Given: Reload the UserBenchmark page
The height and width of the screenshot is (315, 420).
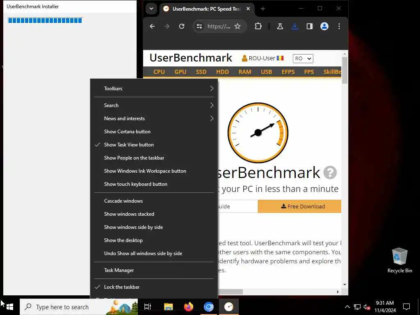Looking at the screenshot, I should pos(182,26).
